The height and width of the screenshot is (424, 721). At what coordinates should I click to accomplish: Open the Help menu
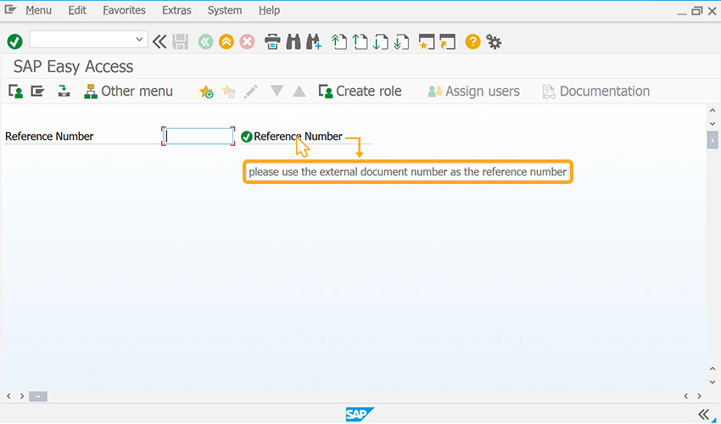[x=269, y=10]
